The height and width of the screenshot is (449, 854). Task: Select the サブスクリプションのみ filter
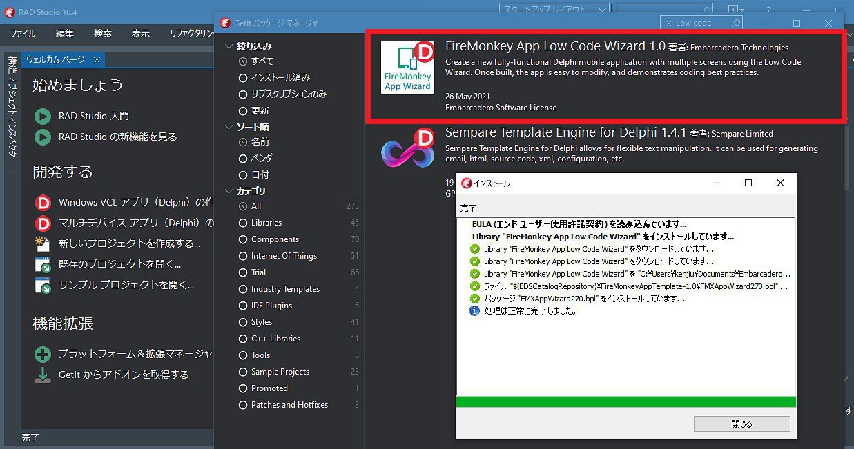point(242,94)
